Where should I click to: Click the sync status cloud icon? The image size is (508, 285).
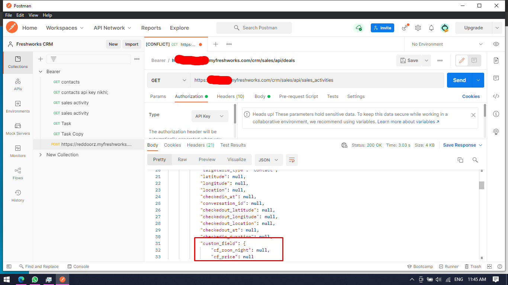tap(359, 28)
